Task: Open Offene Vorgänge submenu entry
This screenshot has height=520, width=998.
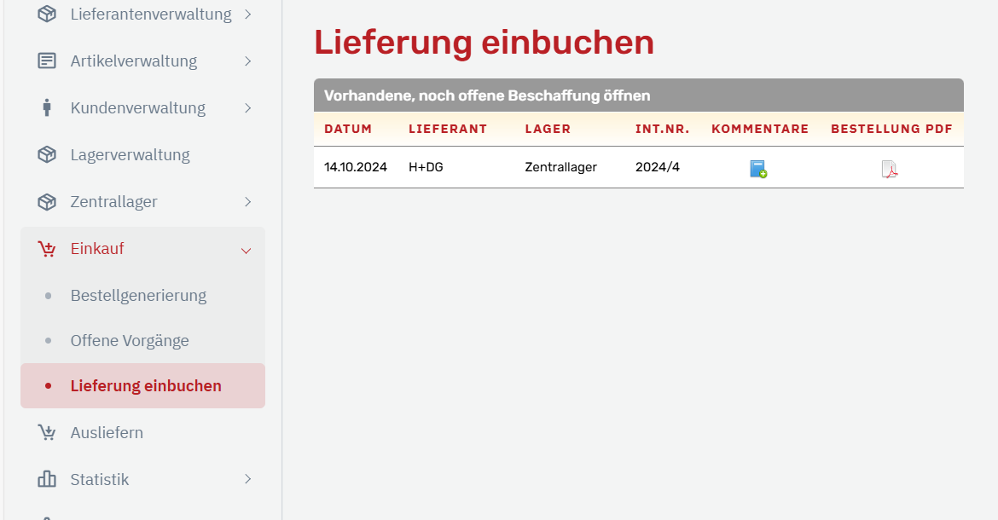Action: point(130,341)
